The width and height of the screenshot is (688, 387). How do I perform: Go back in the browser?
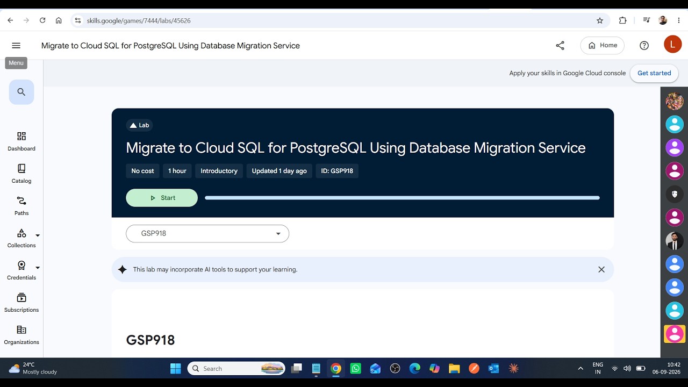click(10, 20)
